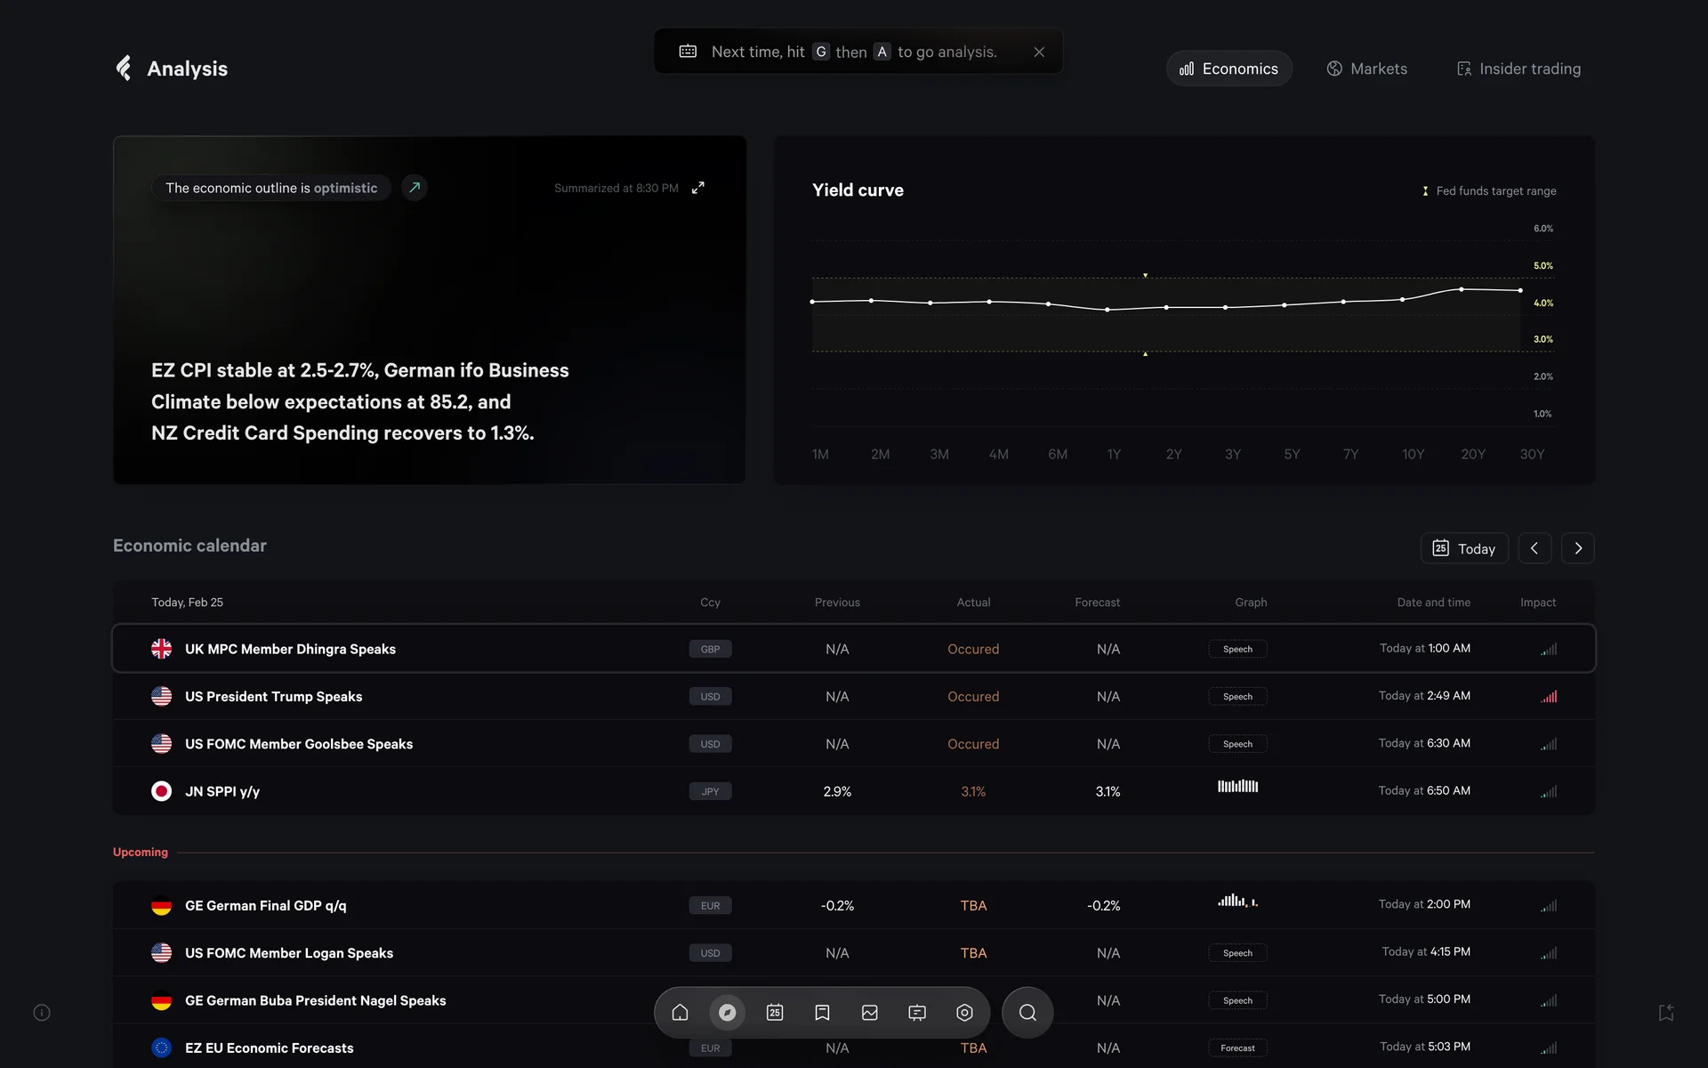The height and width of the screenshot is (1068, 1708).
Task: Open the calendar icon in bottom dock
Action: 775,1012
